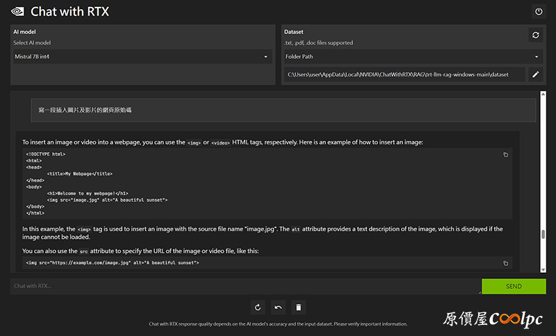Click the 'Select AI model' label
556x336 pixels.
32,43
